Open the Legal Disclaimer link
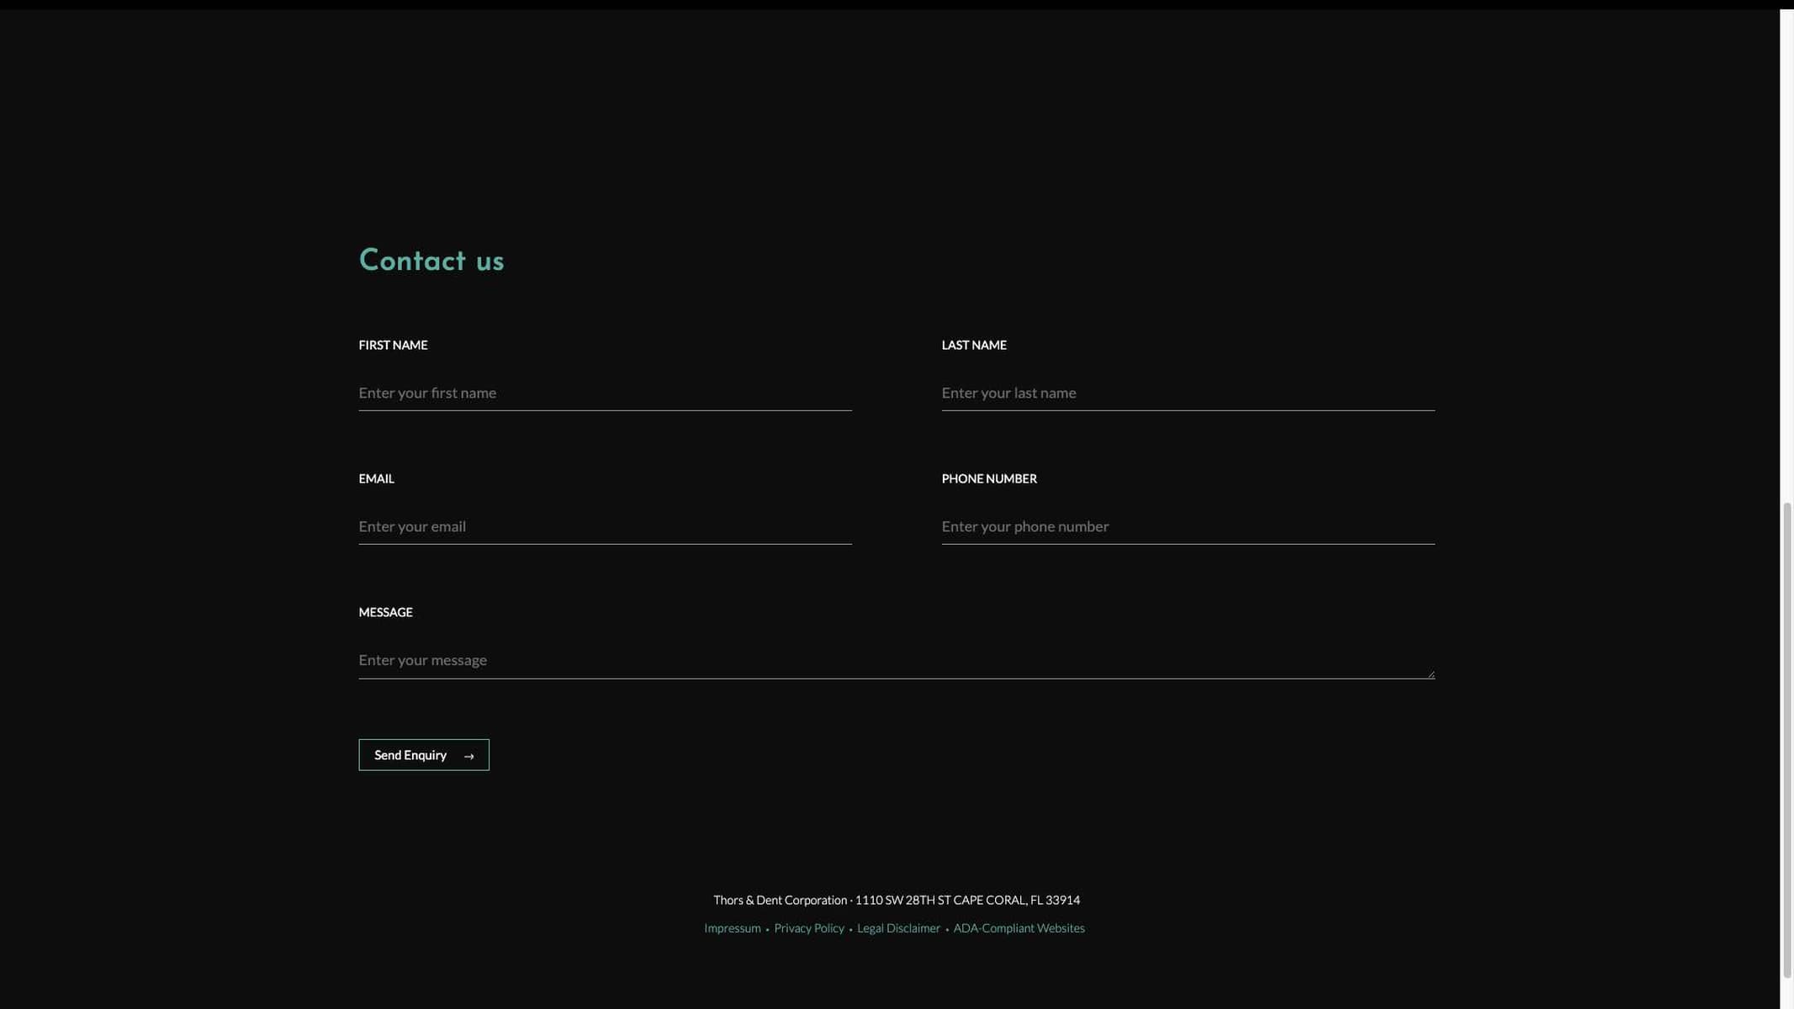 [x=898, y=928]
